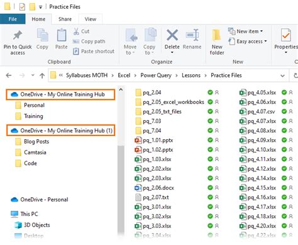Select the pq_2.04 folder

tap(148, 93)
